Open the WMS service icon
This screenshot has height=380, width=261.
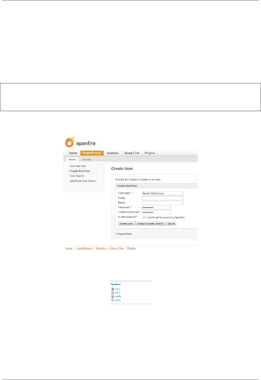(112, 296)
